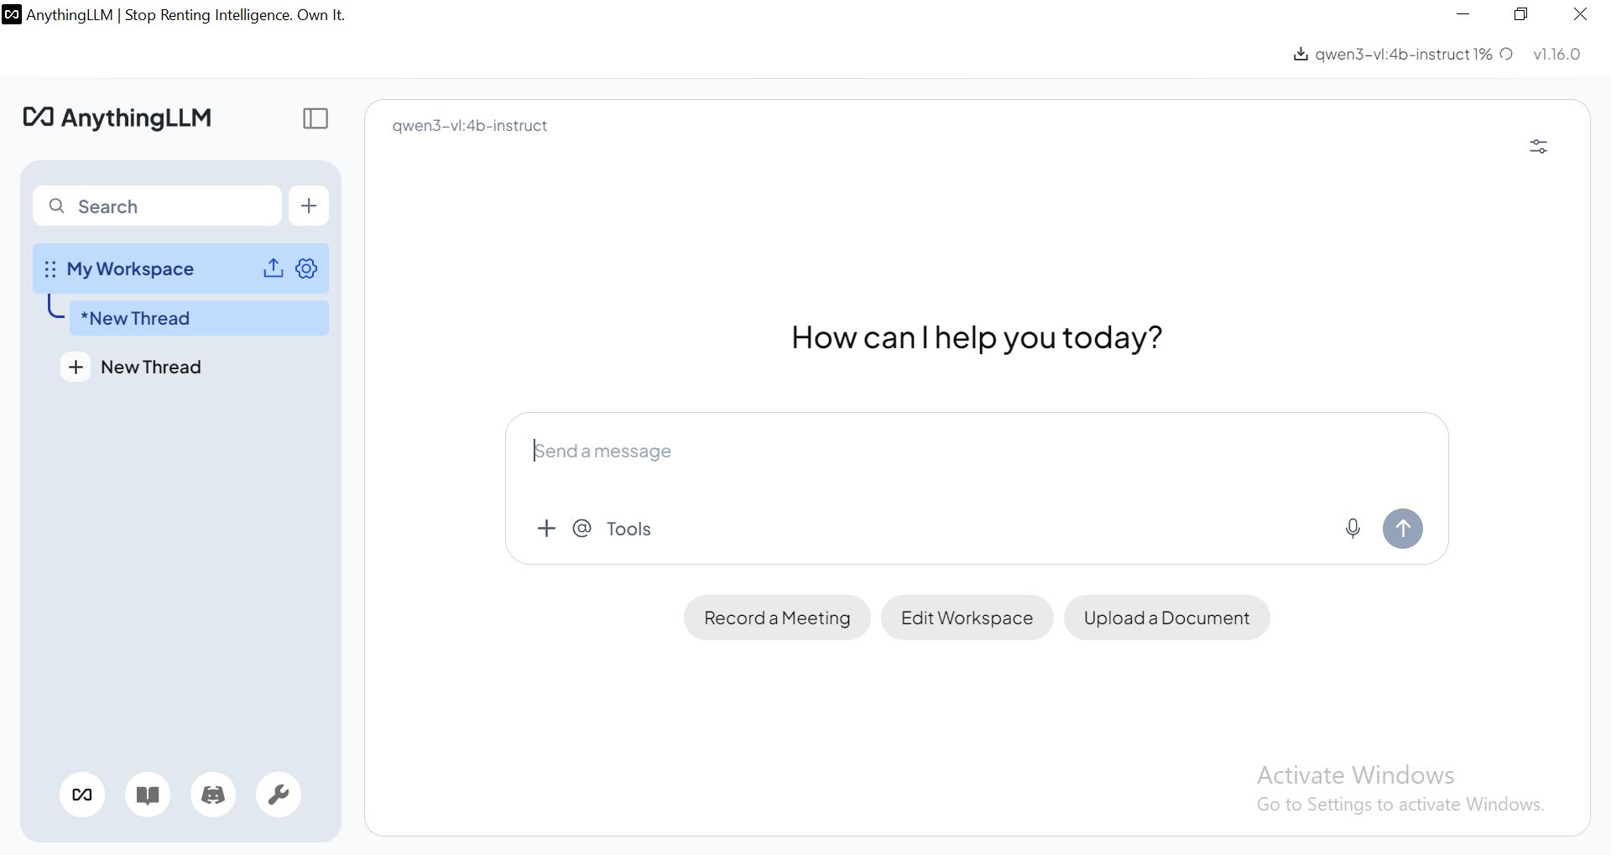
Task: Create a new workspace with plus button
Action: pyautogui.click(x=309, y=206)
